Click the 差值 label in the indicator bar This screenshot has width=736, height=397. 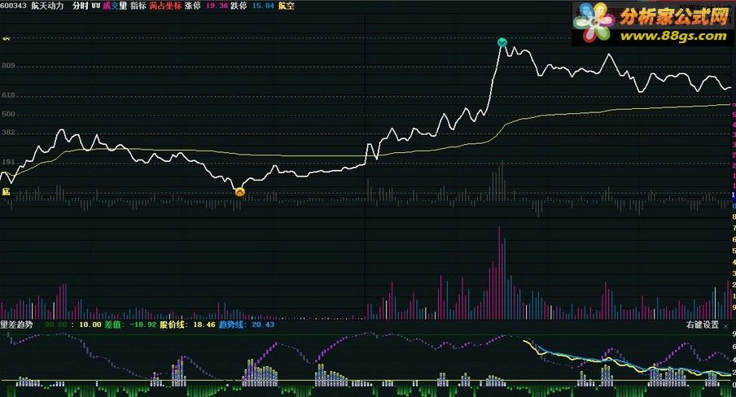coord(114,325)
